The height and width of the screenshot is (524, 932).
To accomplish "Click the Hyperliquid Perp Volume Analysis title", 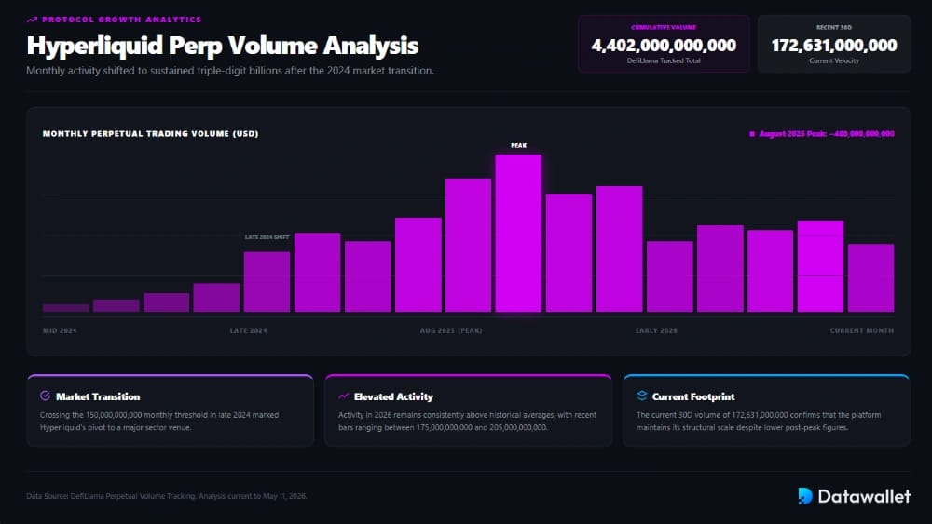I will click(x=223, y=46).
